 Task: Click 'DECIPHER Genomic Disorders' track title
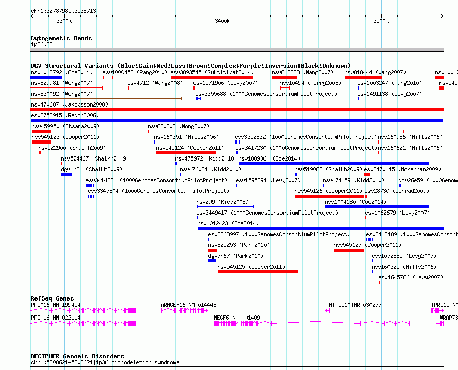(x=77, y=356)
